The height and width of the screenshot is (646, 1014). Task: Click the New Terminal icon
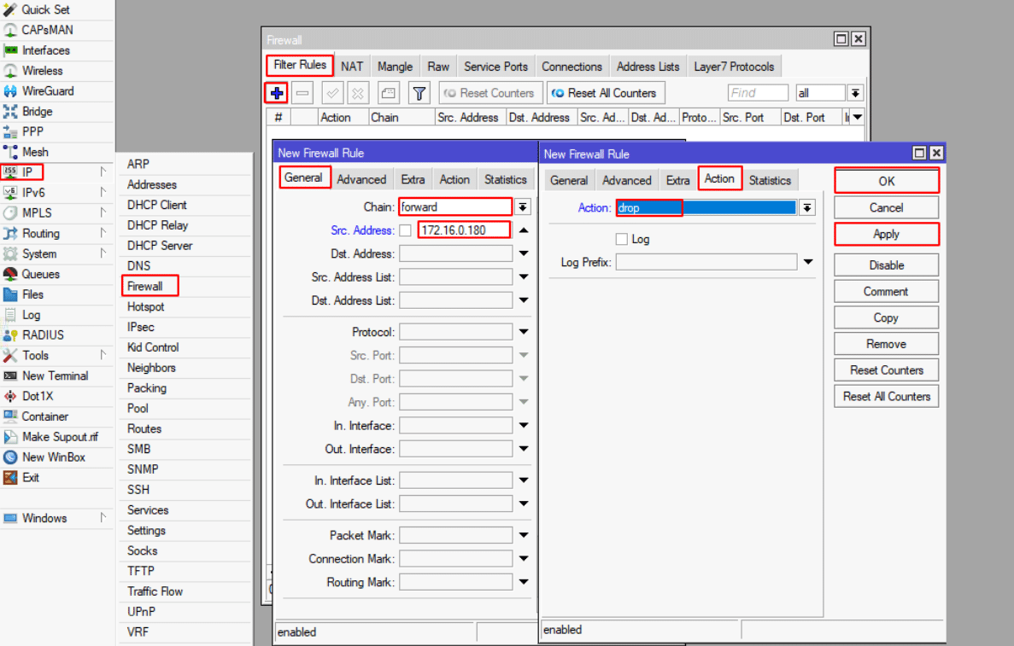coord(9,376)
